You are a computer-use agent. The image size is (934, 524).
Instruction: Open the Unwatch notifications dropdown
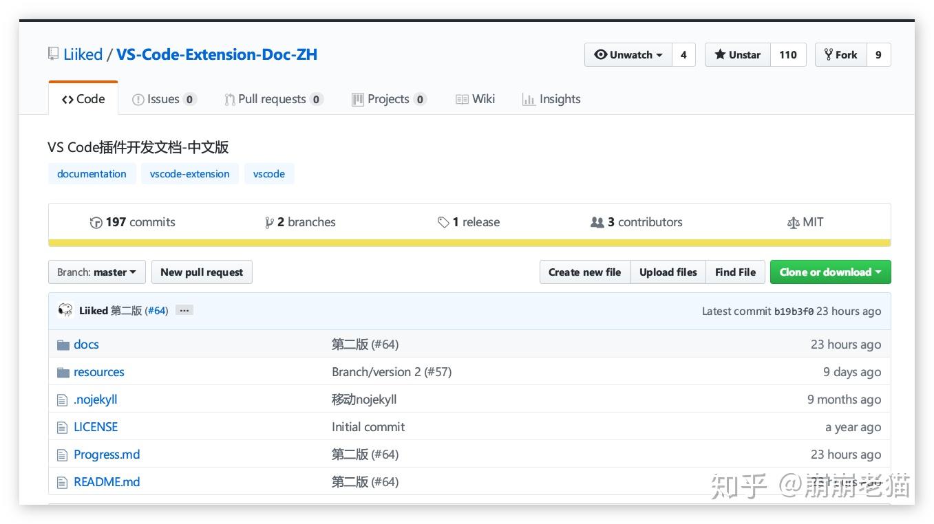click(628, 55)
